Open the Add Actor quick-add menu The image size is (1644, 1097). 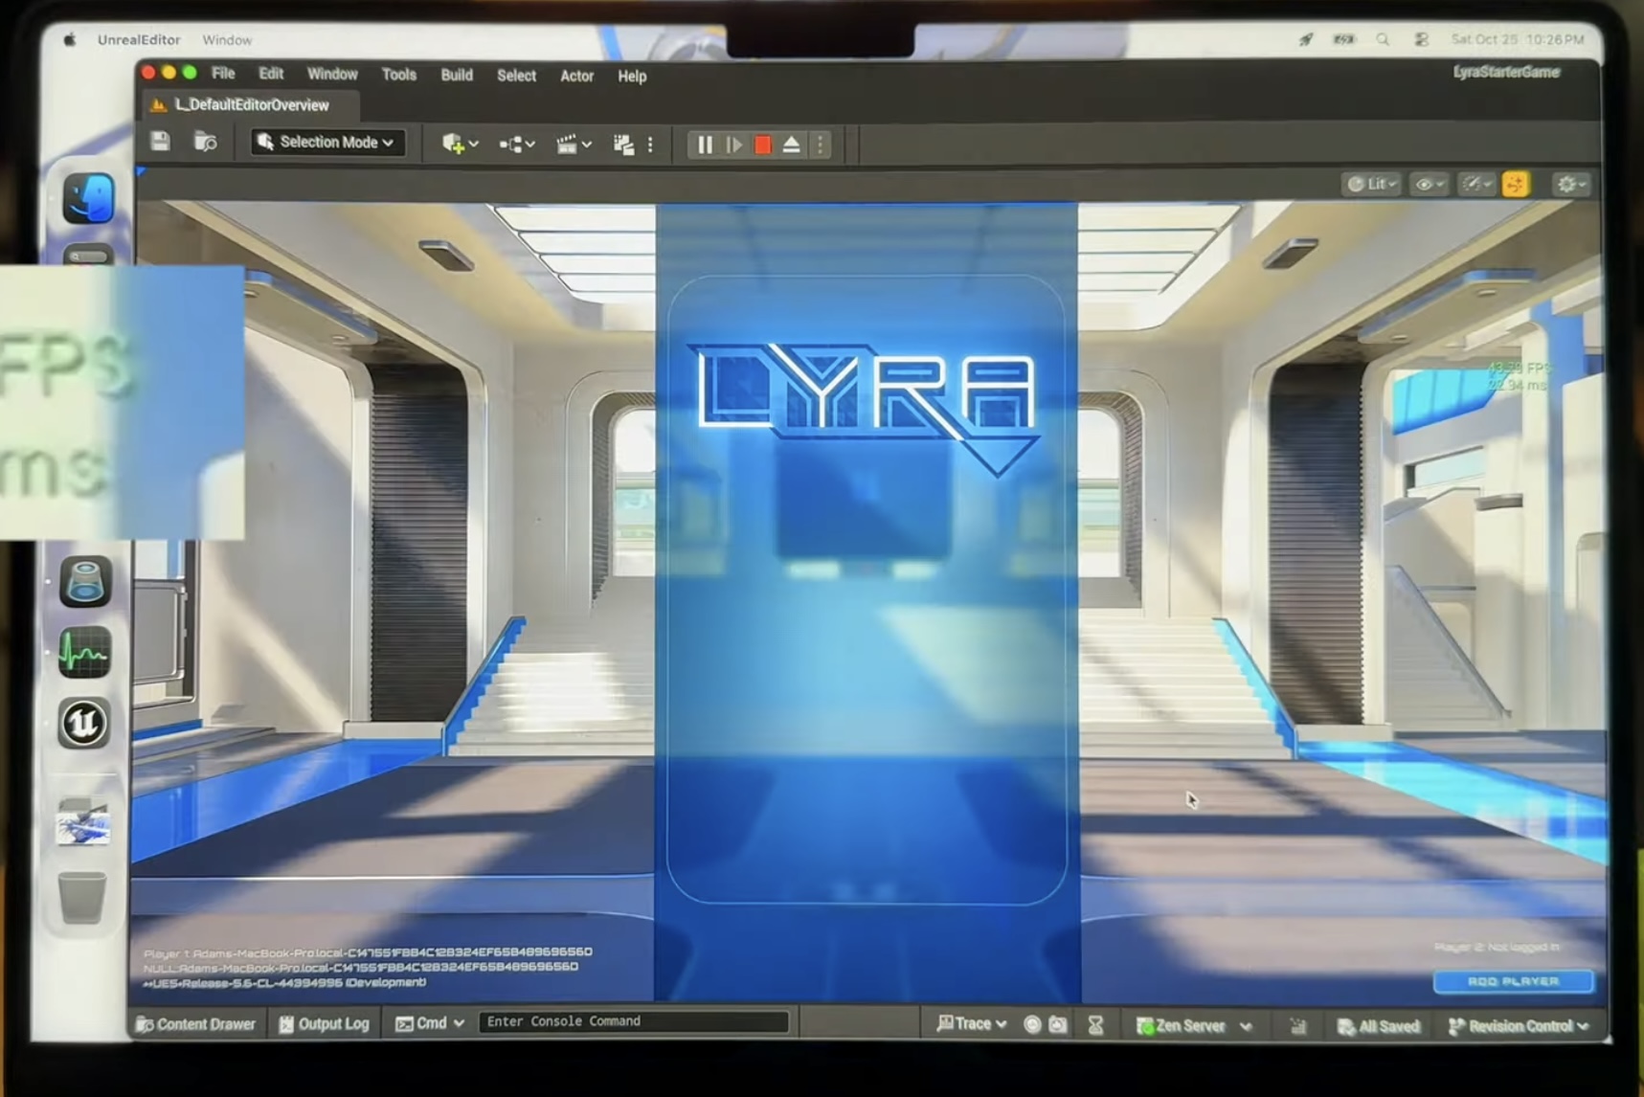coord(460,144)
